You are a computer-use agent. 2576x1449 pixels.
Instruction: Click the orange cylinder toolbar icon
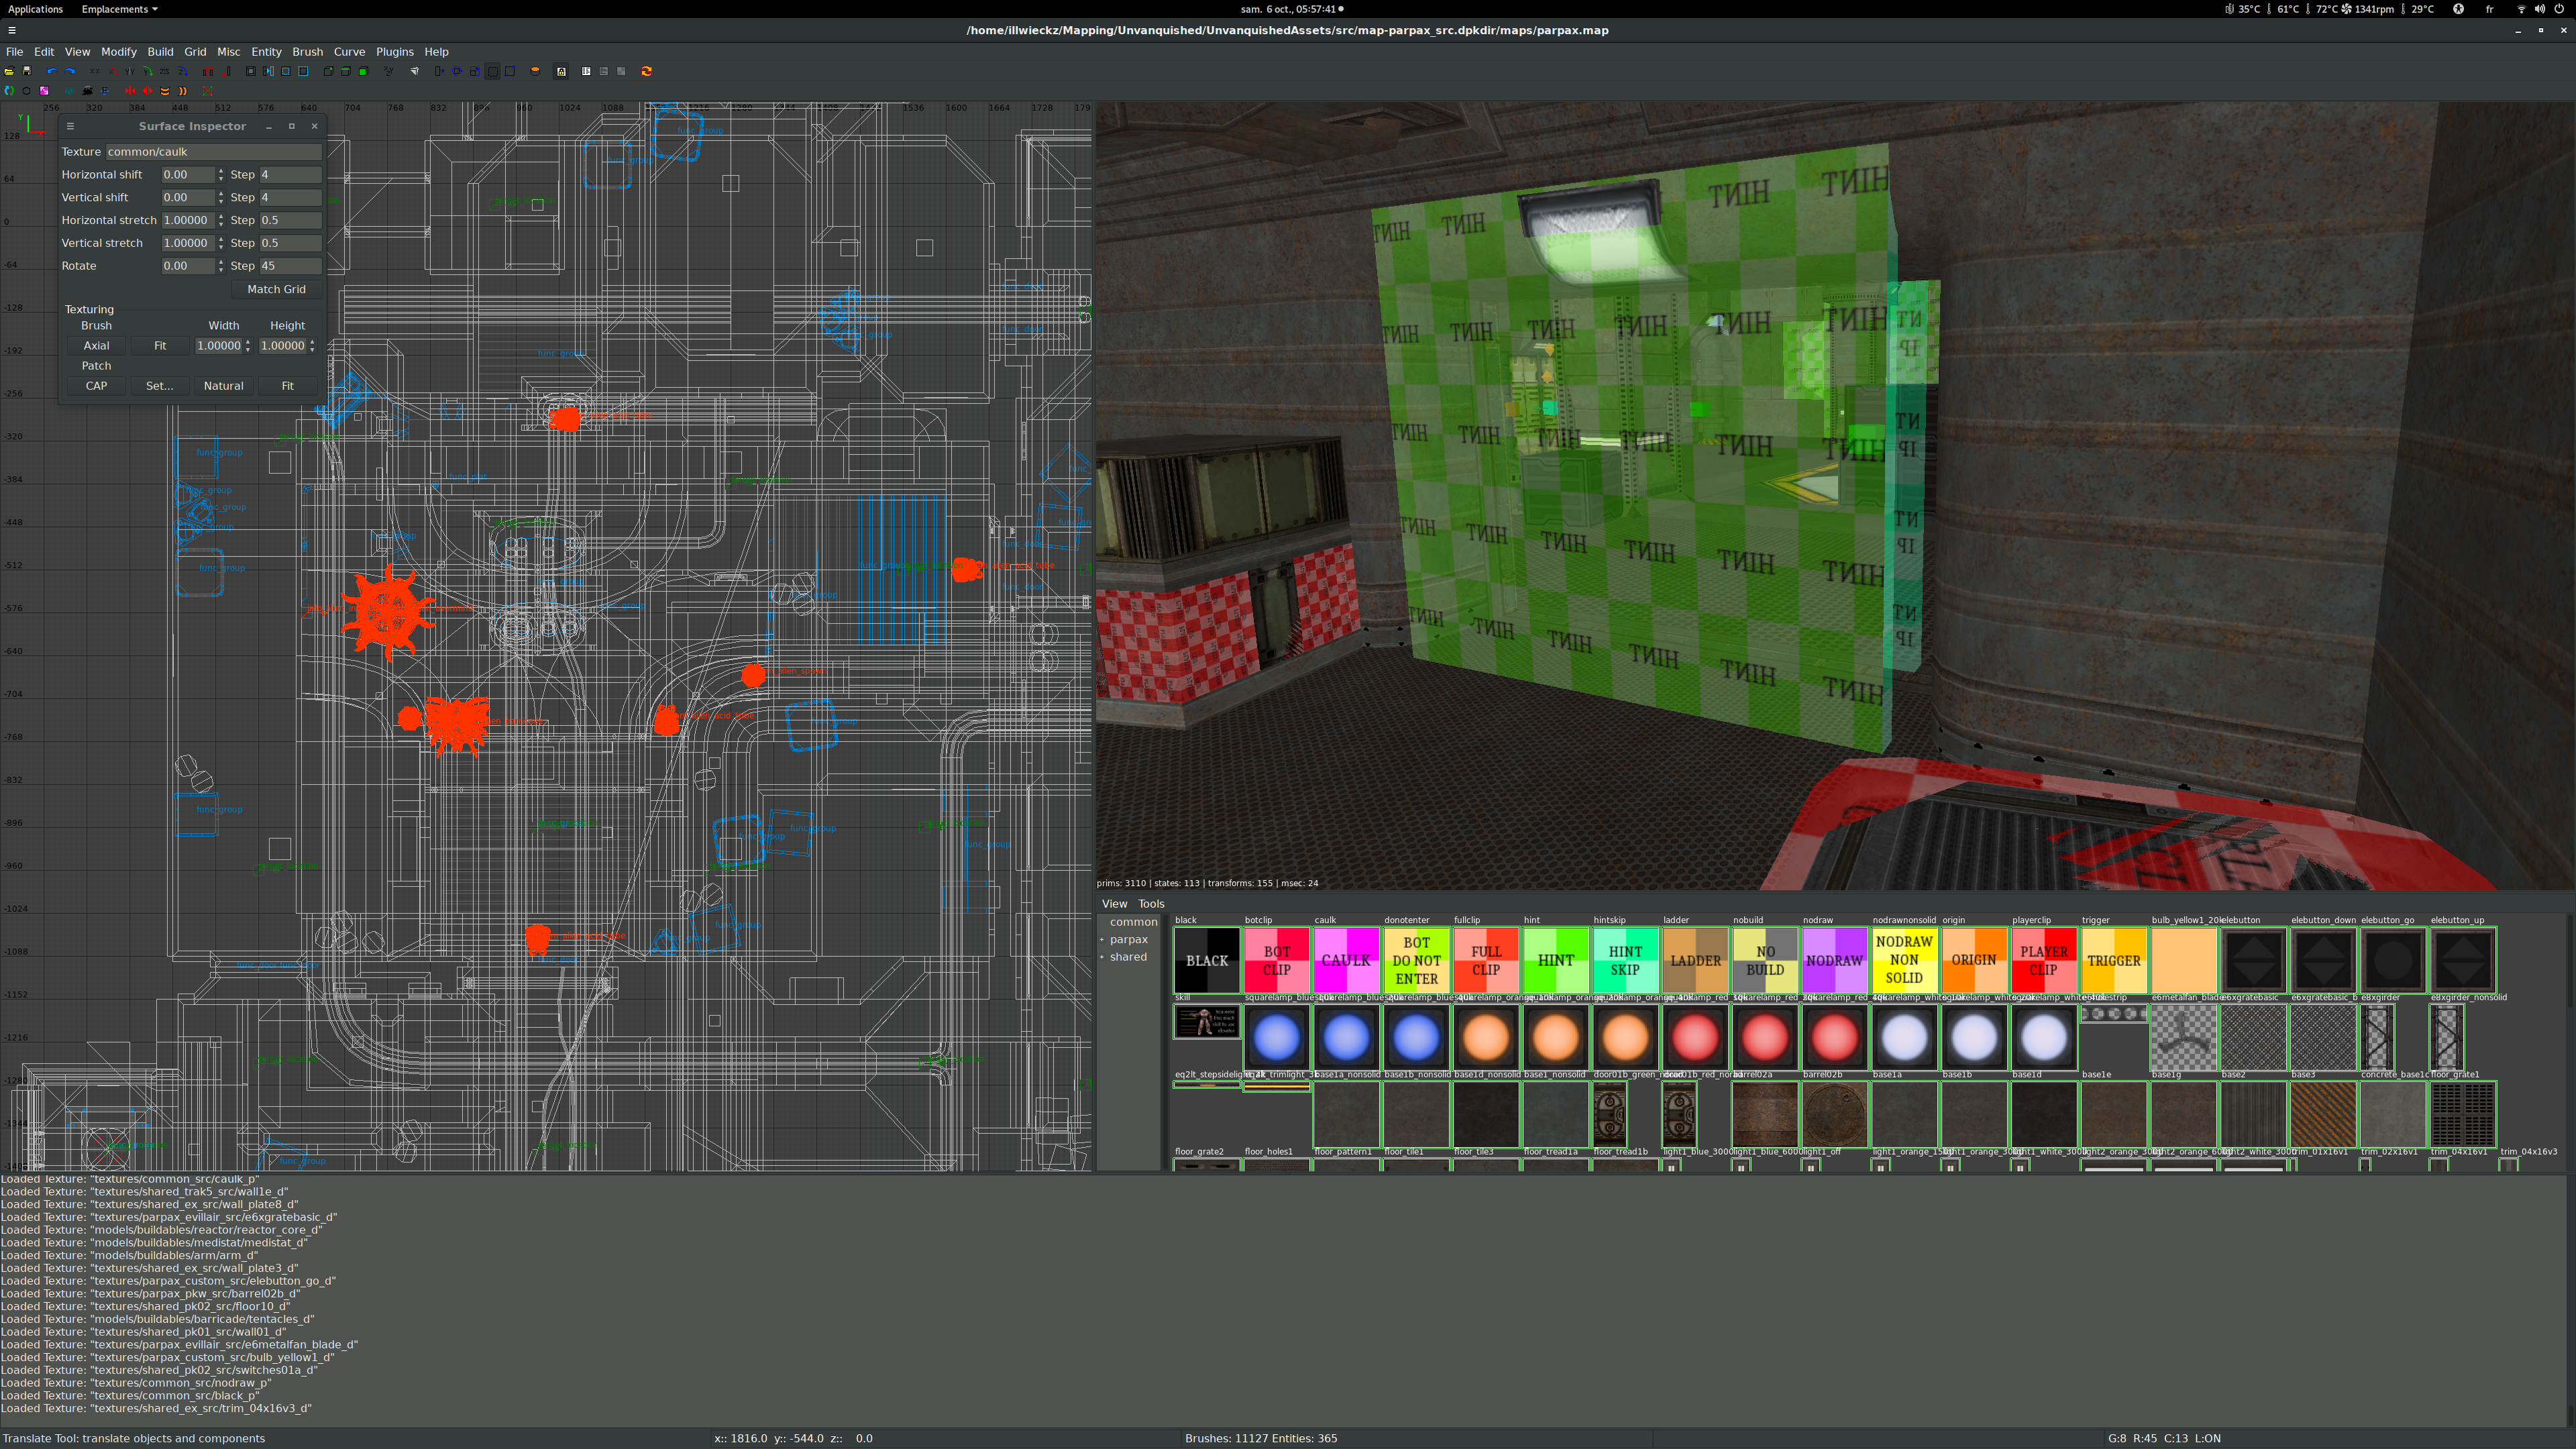click(x=535, y=71)
